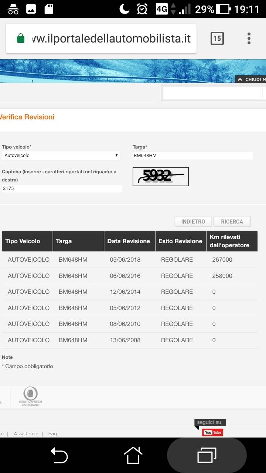Open the Faq footer link

coord(52,433)
